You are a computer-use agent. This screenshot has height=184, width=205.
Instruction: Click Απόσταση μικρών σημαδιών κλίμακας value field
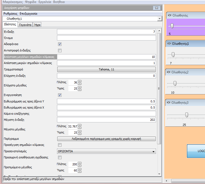coord(106,63)
